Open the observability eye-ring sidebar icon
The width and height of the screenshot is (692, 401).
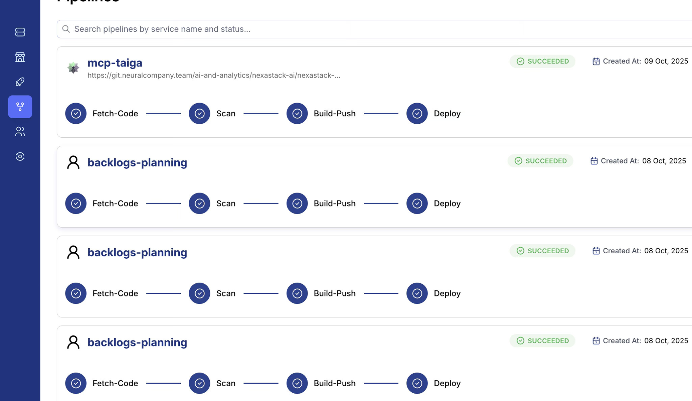tap(20, 156)
